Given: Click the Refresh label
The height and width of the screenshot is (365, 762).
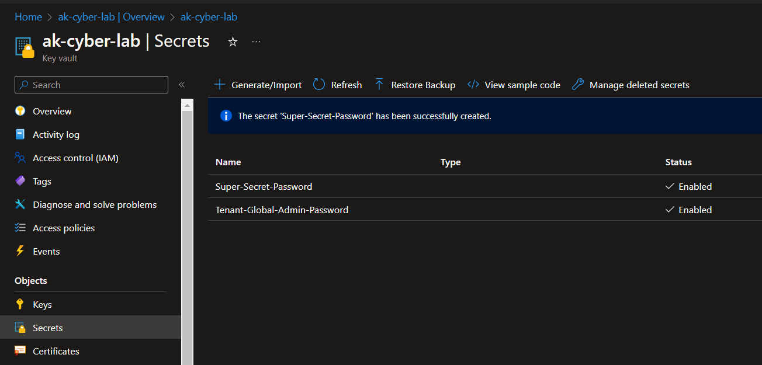Looking at the screenshot, I should 347,85.
